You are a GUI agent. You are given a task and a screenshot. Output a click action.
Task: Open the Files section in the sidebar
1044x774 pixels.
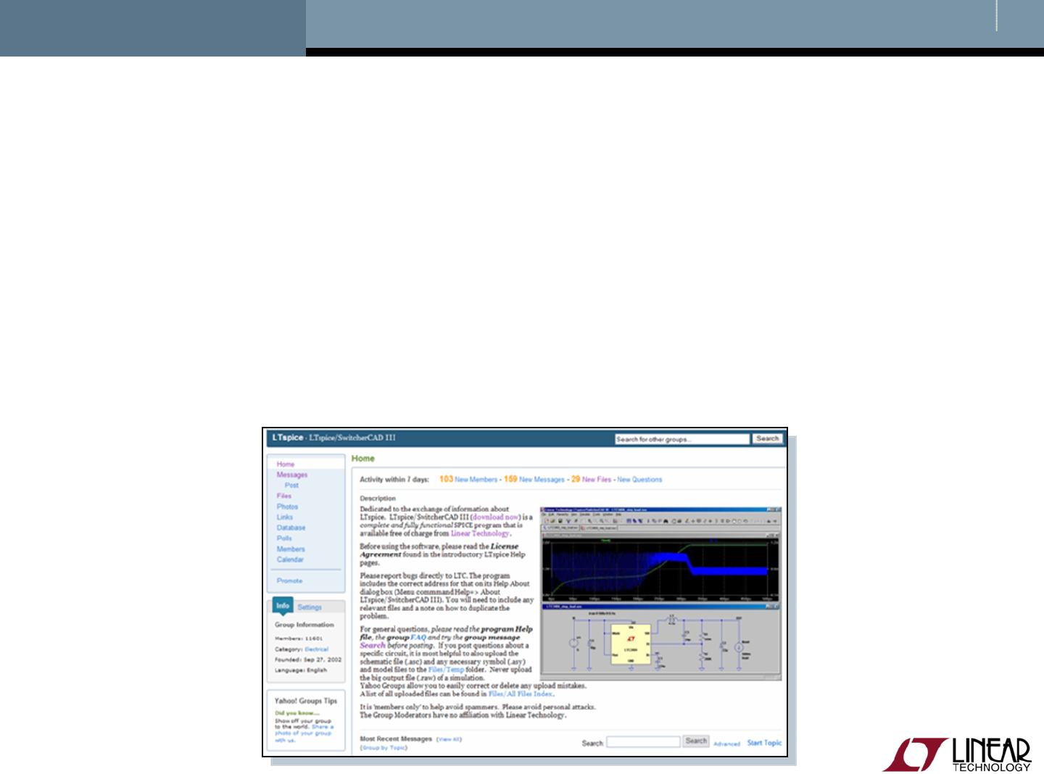284,496
